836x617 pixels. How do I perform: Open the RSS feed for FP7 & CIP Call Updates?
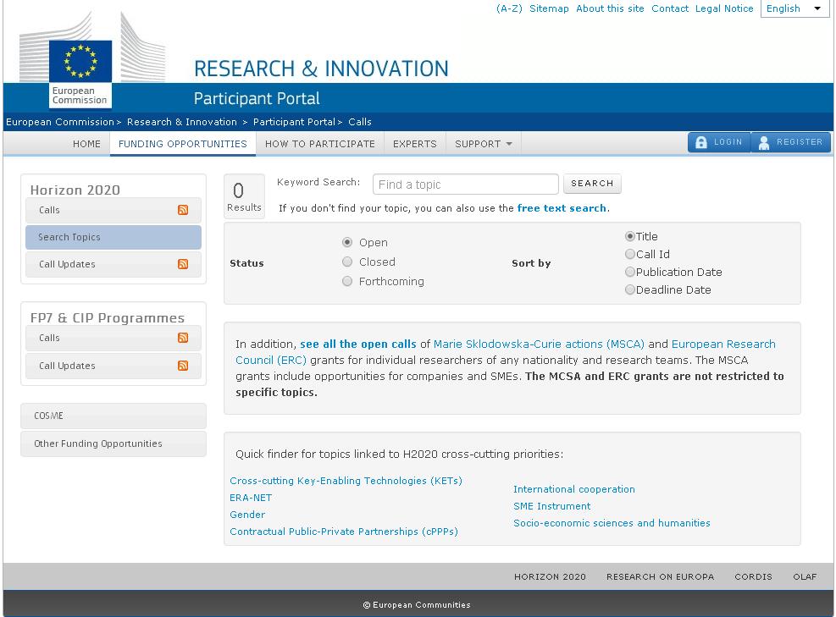coord(183,366)
